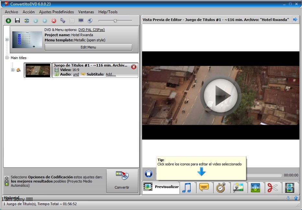Image resolution: width=302 pixels, height=210 pixels.
Task: Collapse the Main titles tree node
Action: pyautogui.click(x=7, y=58)
